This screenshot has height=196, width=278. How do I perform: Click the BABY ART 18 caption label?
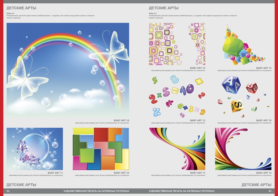pyautogui.click(x=121, y=120)
